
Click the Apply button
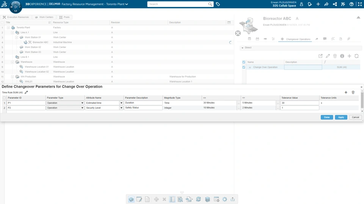[x=341, y=117]
